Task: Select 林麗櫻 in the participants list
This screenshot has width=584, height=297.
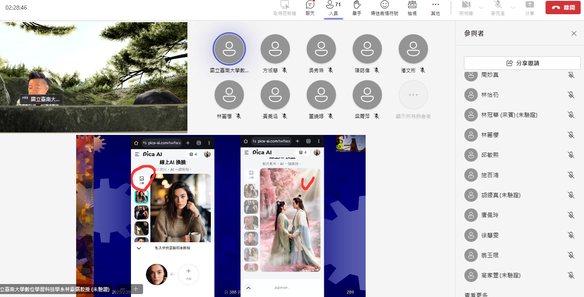Action: 520,135
